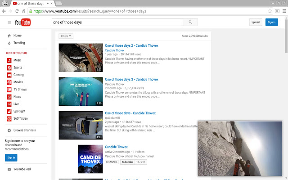Click the cast extension icon in toolbar
Screen dimensions: 288x180
click(x=277, y=11)
